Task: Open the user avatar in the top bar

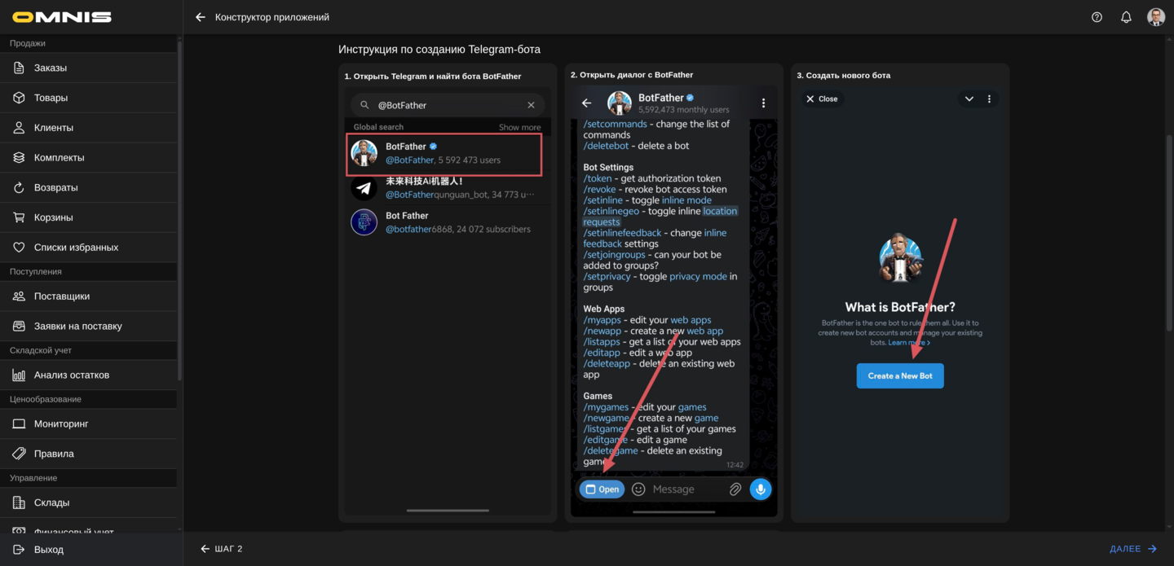Action: coord(1156,16)
